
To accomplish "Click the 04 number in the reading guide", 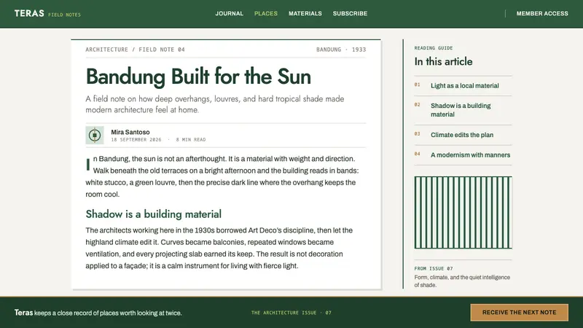I will tap(417, 154).
